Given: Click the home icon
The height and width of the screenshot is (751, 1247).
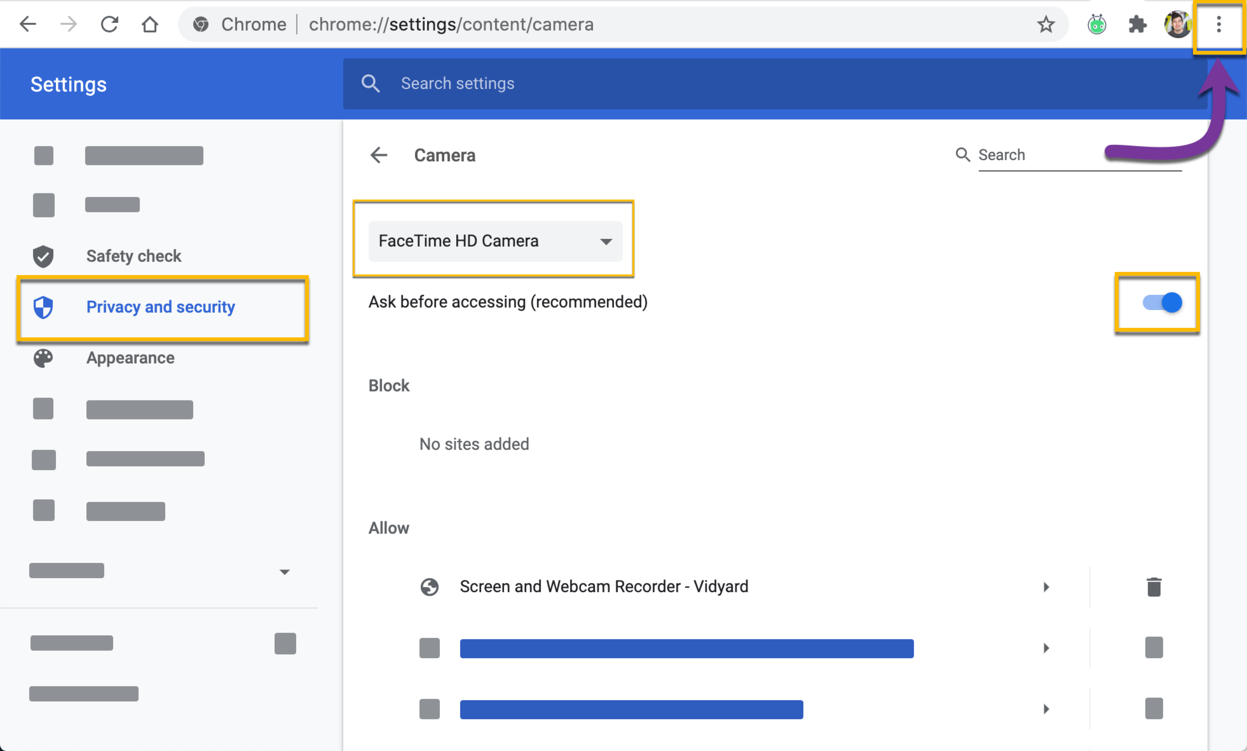Looking at the screenshot, I should [150, 24].
